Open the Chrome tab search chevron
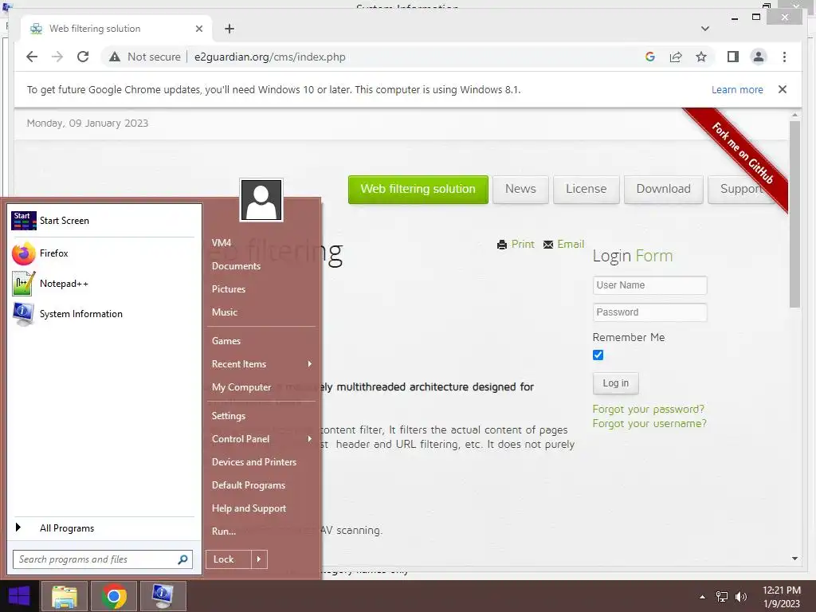Screen dimensions: 816x612 [705, 29]
